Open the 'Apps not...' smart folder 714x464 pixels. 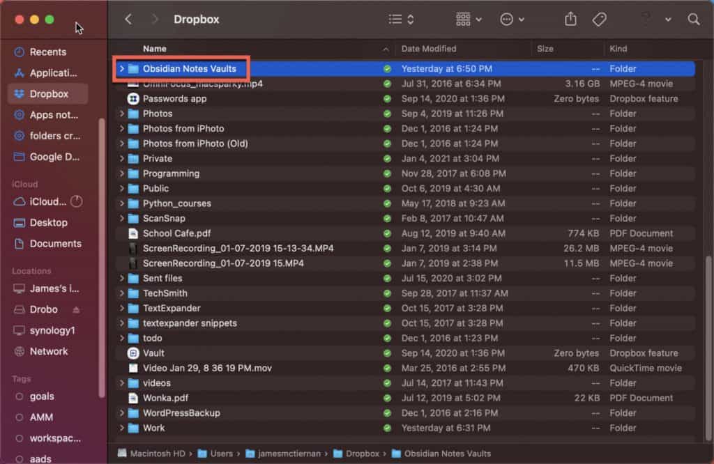48,115
